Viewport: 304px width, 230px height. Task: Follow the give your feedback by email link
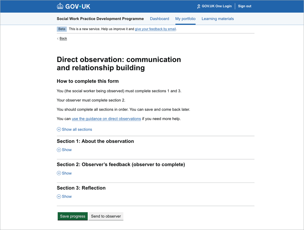(x=155, y=29)
